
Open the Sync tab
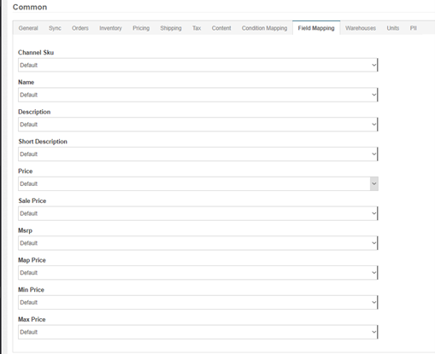55,28
